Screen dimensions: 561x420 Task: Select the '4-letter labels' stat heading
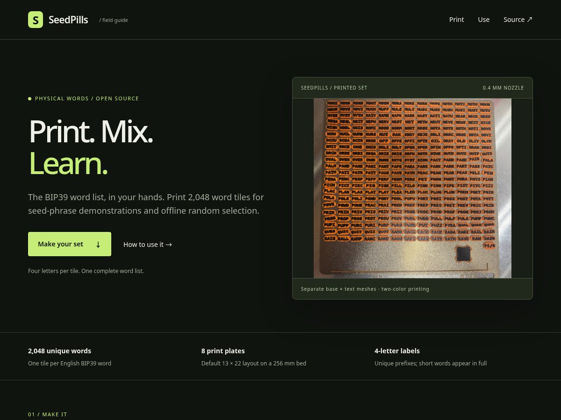[397, 351]
